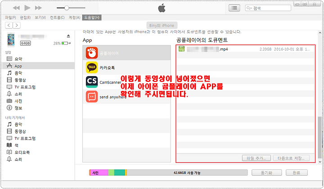Click the 다음으로 저장... button
Screen dimensions: 324x189
click(291, 158)
